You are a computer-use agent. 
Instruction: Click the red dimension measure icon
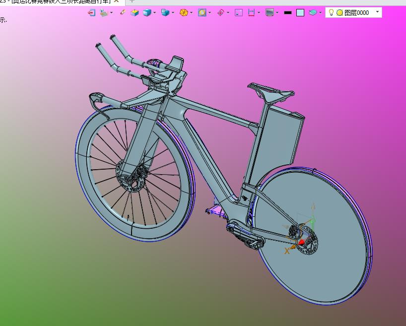[x=252, y=12]
